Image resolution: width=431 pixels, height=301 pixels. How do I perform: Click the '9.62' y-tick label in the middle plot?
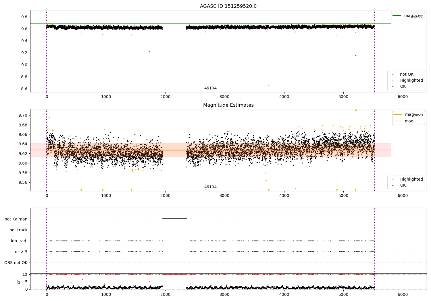pos(23,154)
